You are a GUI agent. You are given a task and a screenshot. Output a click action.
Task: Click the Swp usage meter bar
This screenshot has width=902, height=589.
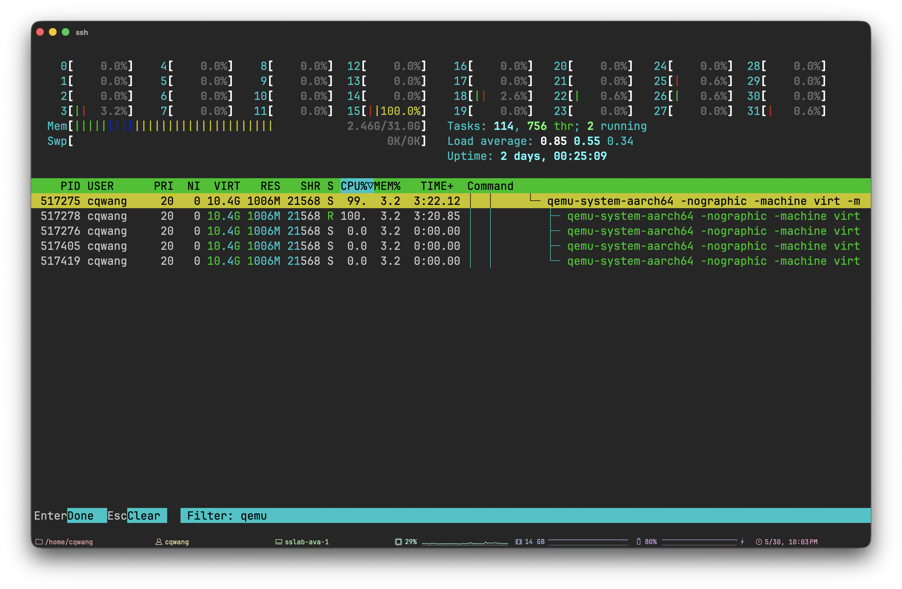pyautogui.click(x=237, y=141)
